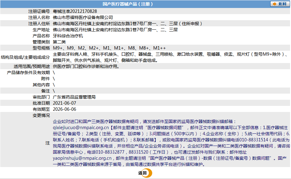This screenshot has width=291, height=179.
Task: Click the page title 国产医疗器械产品（注册）
Action: coord(128,4)
